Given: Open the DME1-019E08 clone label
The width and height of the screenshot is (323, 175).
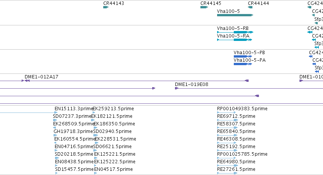Looking at the screenshot, I should pyautogui.click(x=192, y=84).
